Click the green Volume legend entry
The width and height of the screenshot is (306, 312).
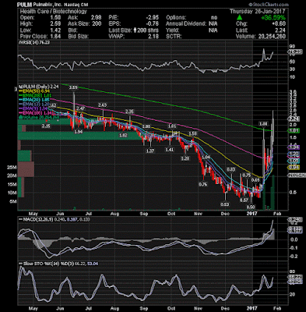pyautogui.click(x=39, y=118)
